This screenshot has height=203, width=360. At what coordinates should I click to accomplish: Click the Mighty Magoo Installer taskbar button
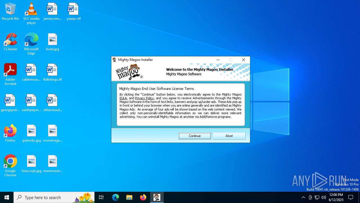pyautogui.click(x=157, y=197)
